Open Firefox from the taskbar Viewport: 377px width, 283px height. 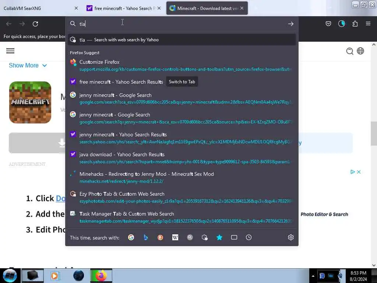click(x=101, y=276)
